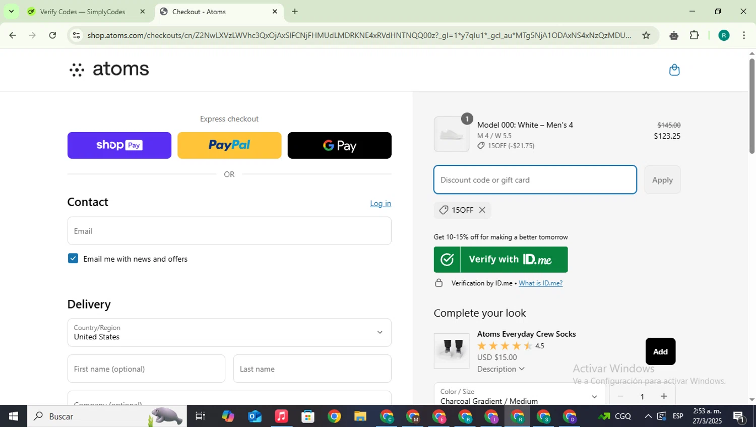Reload the checkout page
Image resolution: width=756 pixels, height=427 pixels.
[52, 35]
